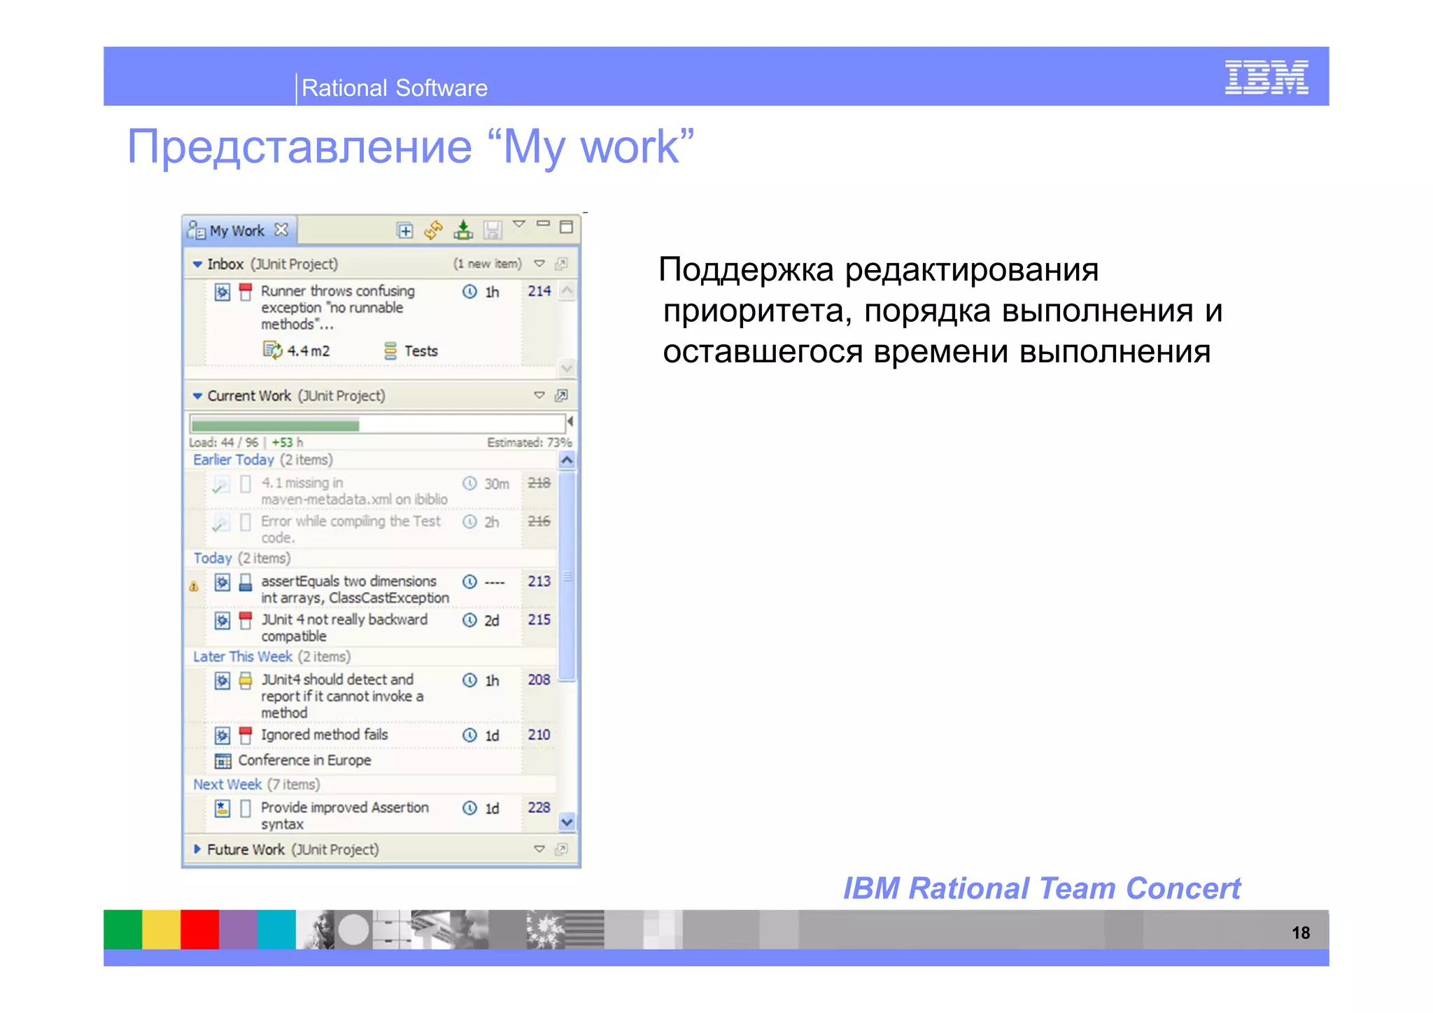1433x1013 pixels.
Task: Click the 2d estimate clock for item 215
Action: tap(470, 620)
